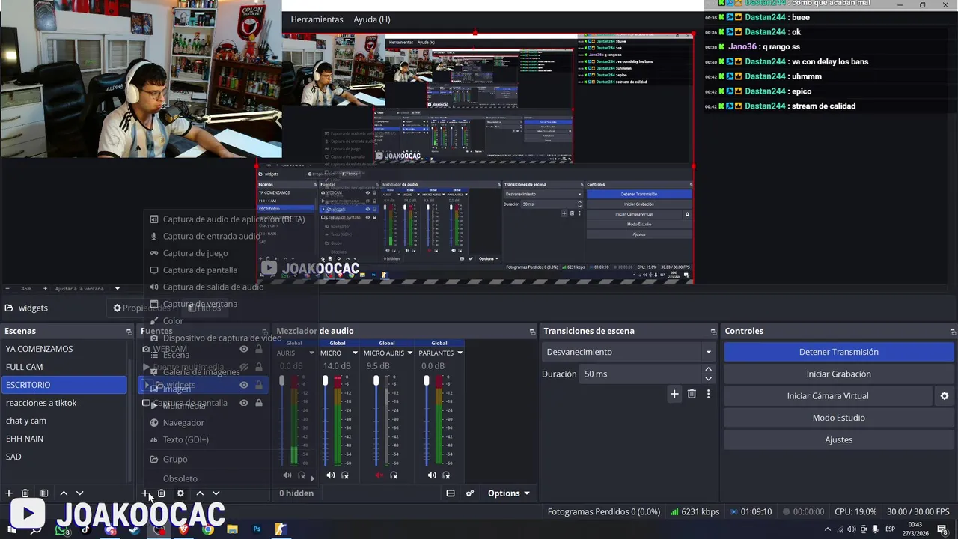The image size is (958, 539).
Task: Choose Captura de entrada audio entry
Action: pyautogui.click(x=212, y=237)
